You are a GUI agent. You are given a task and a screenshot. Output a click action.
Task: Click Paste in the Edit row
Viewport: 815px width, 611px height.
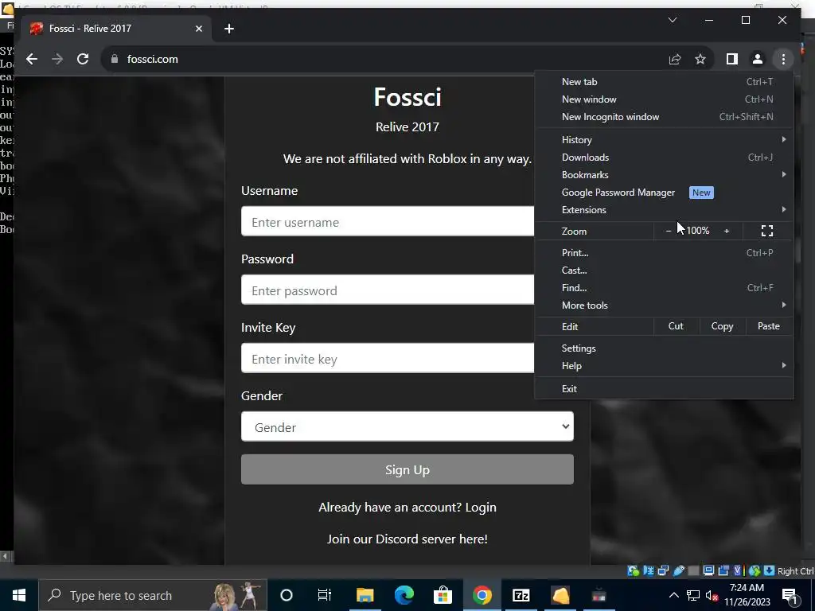click(x=769, y=326)
